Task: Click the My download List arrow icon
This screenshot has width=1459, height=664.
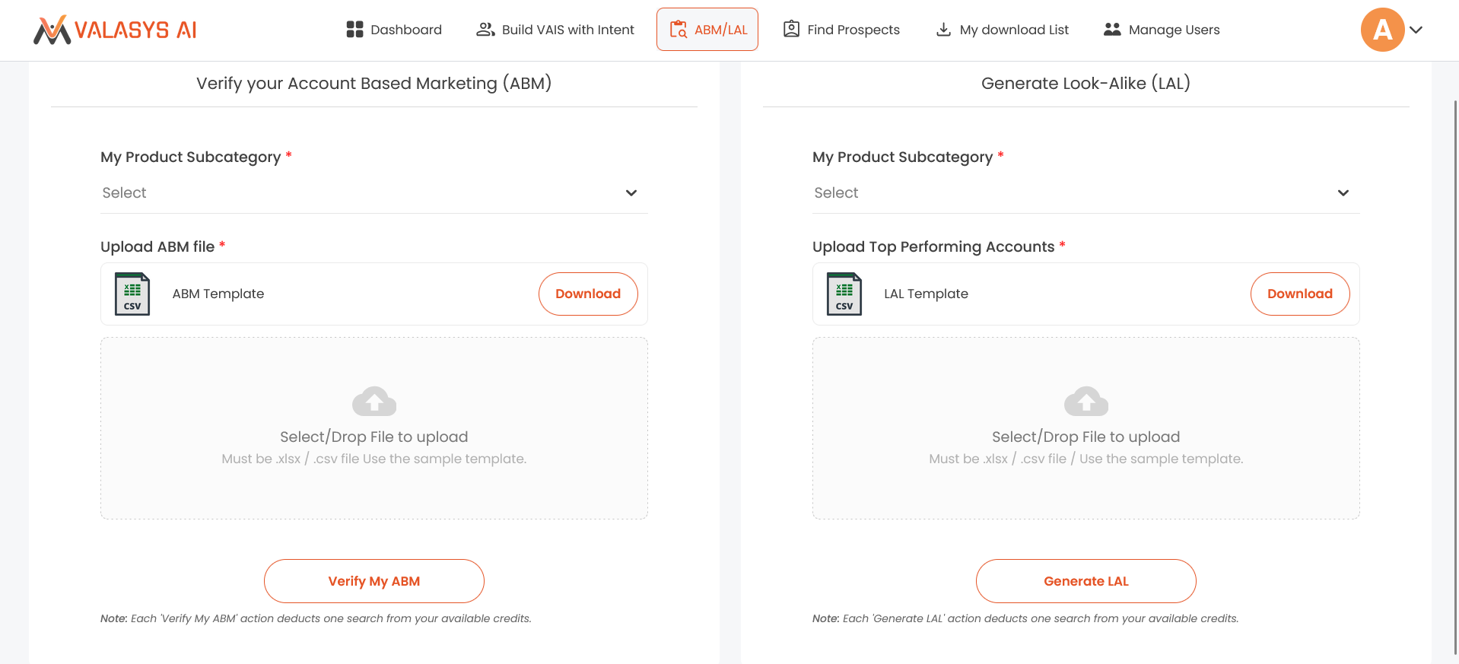Action: 943,30
